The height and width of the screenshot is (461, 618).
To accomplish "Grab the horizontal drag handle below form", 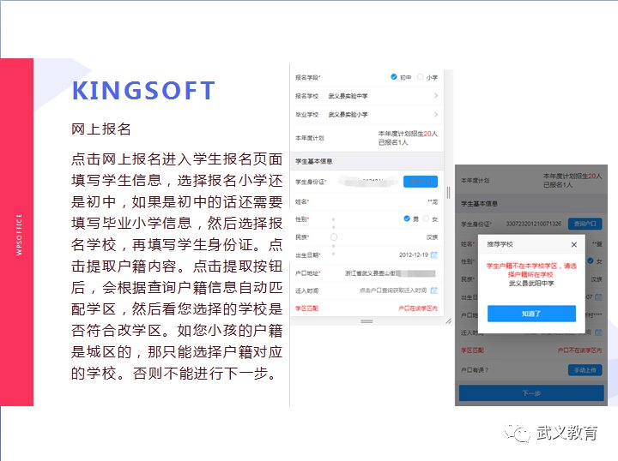I will [367, 320].
